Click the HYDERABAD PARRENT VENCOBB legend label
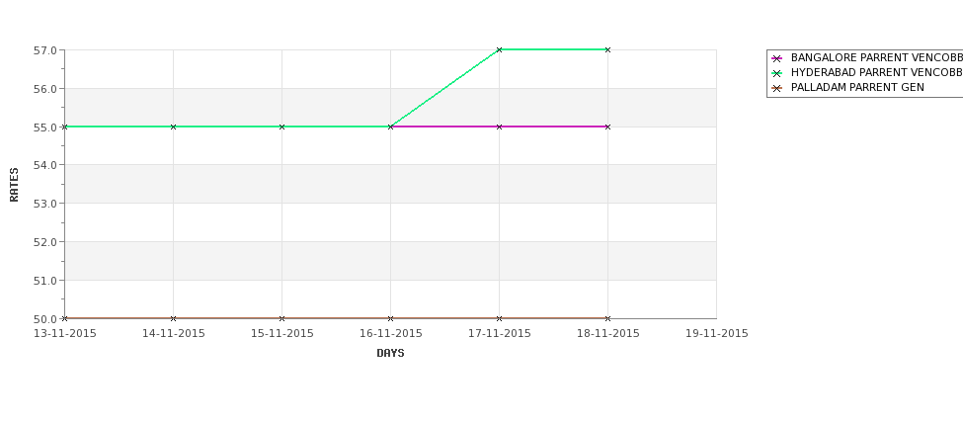The width and height of the screenshot is (963, 424). tap(877, 72)
